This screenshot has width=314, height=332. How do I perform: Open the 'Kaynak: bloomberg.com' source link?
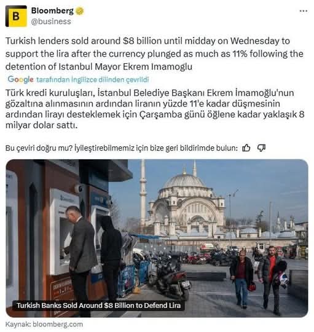tap(44, 325)
